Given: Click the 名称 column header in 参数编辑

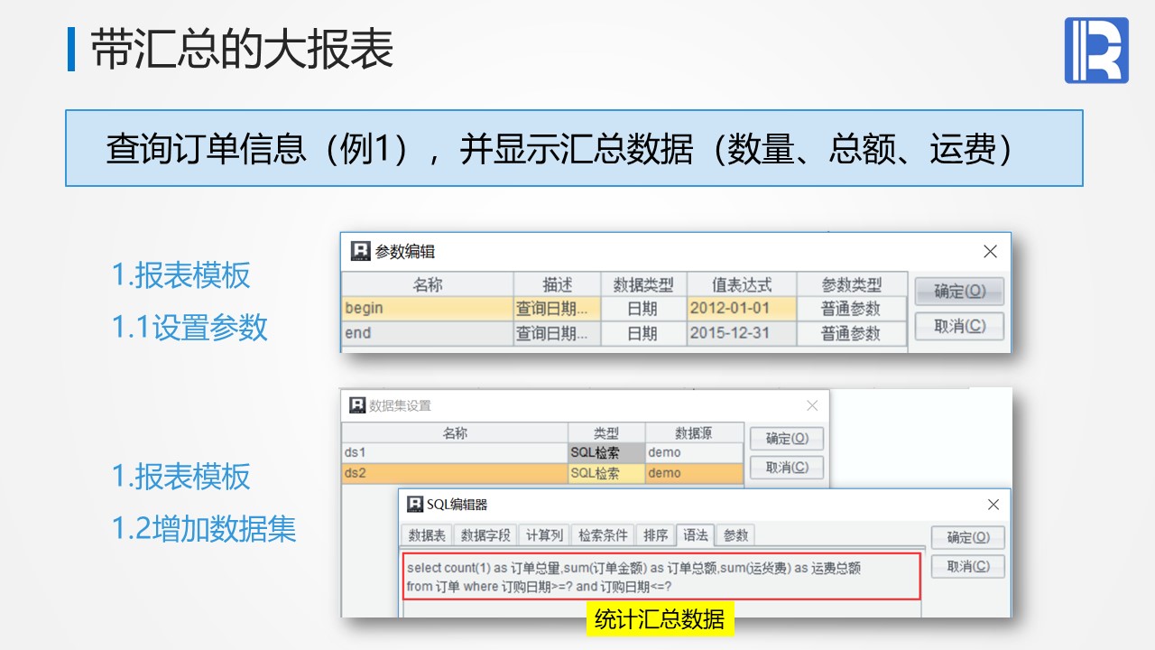Looking at the screenshot, I should click(x=428, y=284).
